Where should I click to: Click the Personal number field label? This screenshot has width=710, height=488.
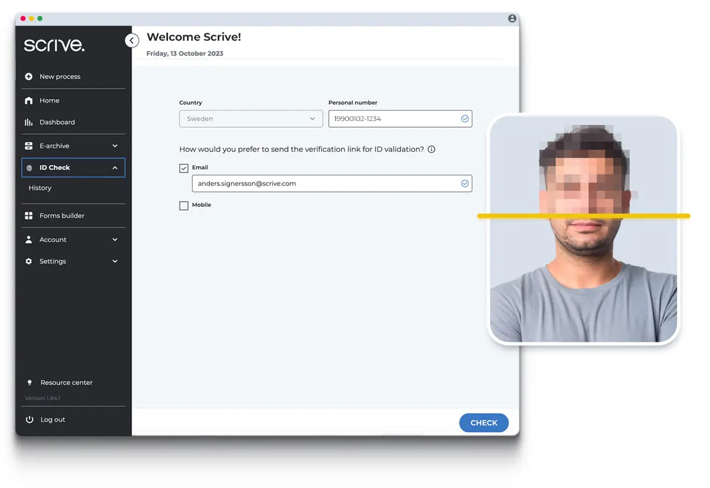coord(353,103)
